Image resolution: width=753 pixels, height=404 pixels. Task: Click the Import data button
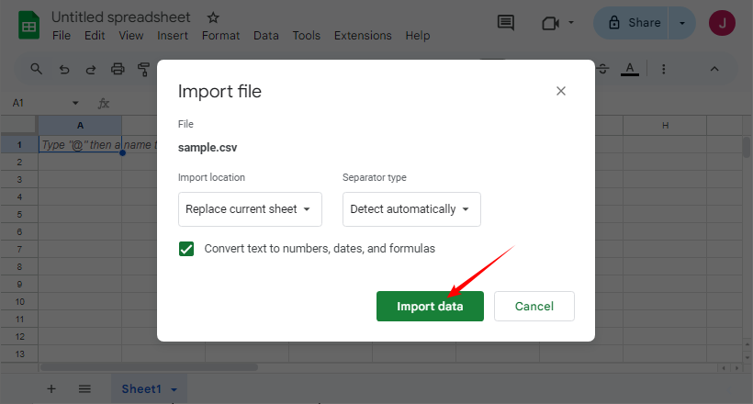pos(430,306)
